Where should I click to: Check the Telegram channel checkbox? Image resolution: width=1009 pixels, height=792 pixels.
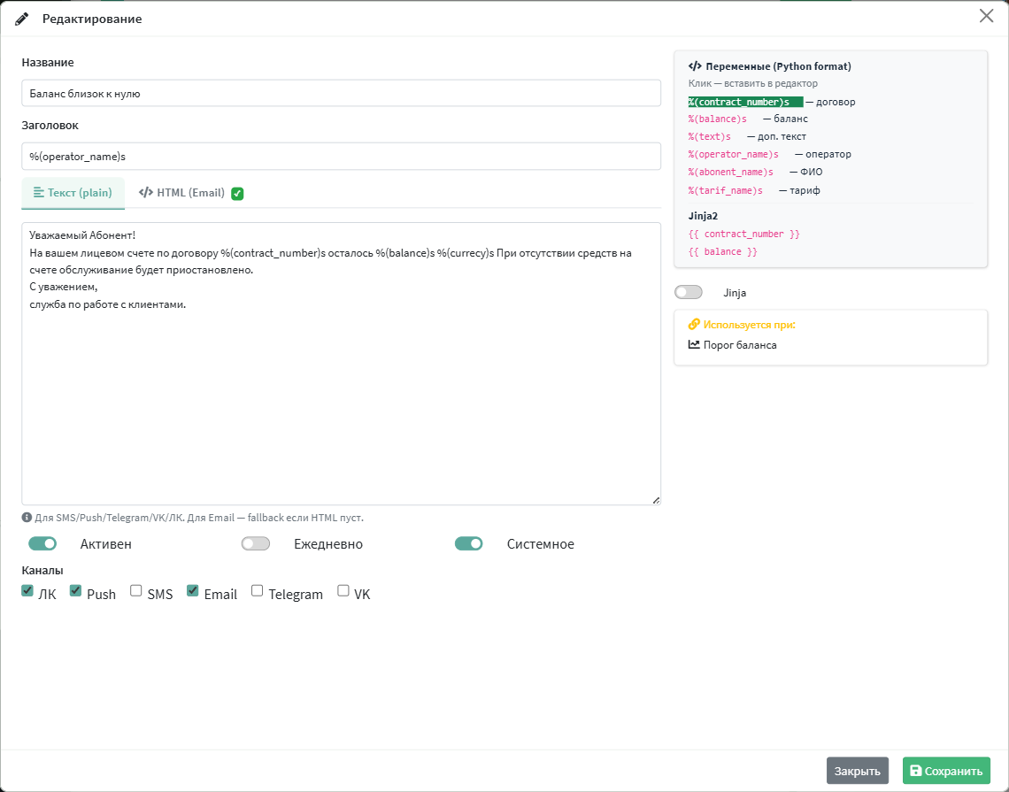coord(257,590)
